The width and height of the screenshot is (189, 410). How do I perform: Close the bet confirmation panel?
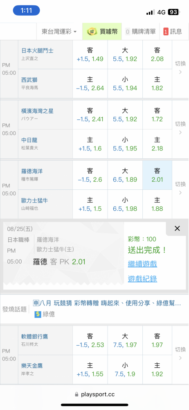pos(177,228)
